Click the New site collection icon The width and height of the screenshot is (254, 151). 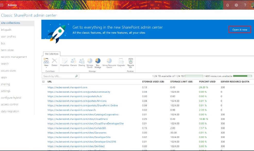[x=46, y=61]
